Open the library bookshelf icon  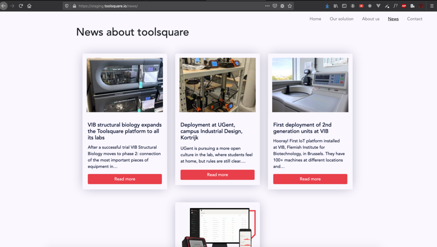(336, 6)
